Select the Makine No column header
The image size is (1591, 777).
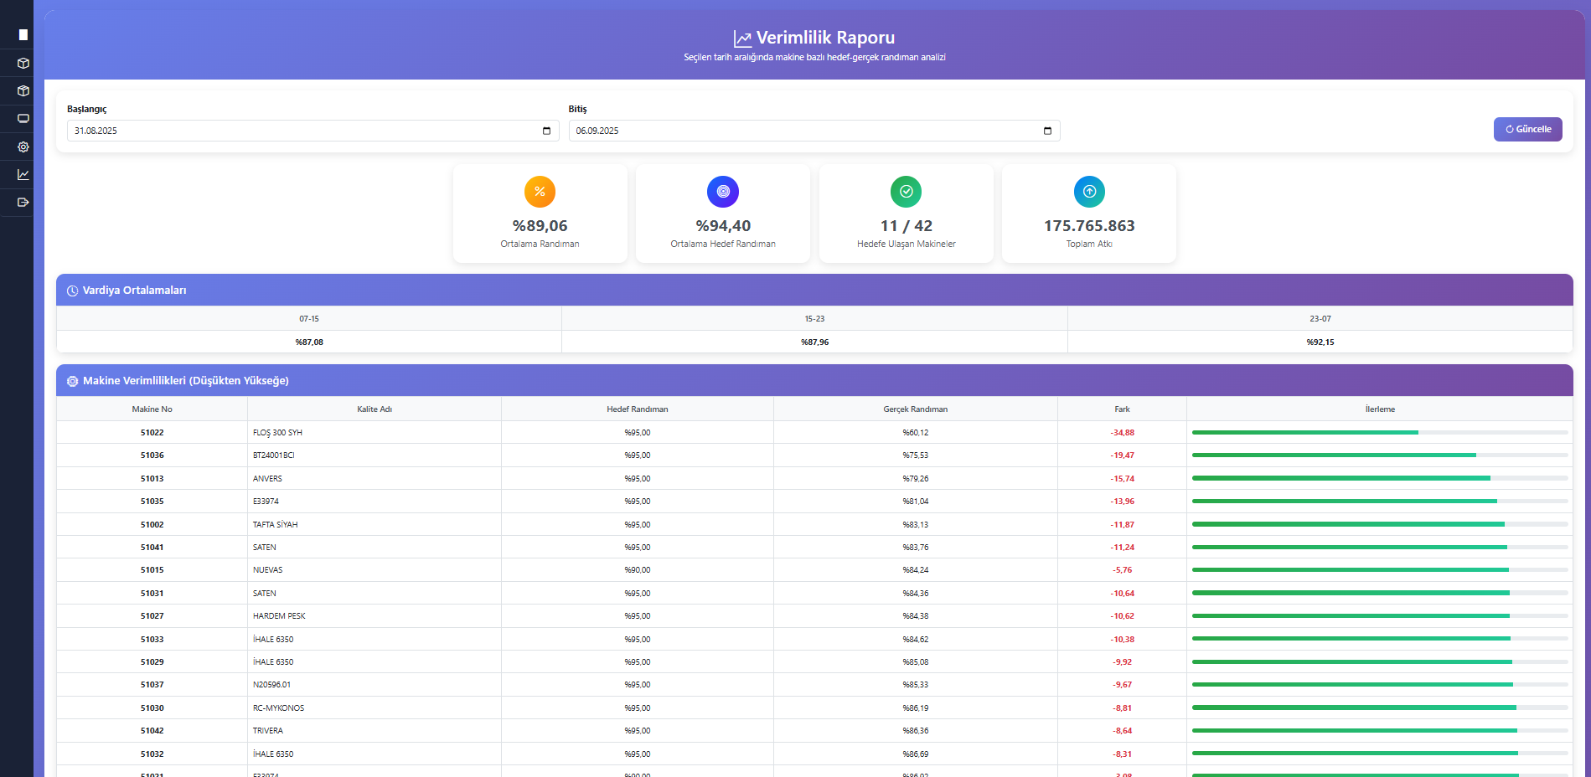[152, 409]
